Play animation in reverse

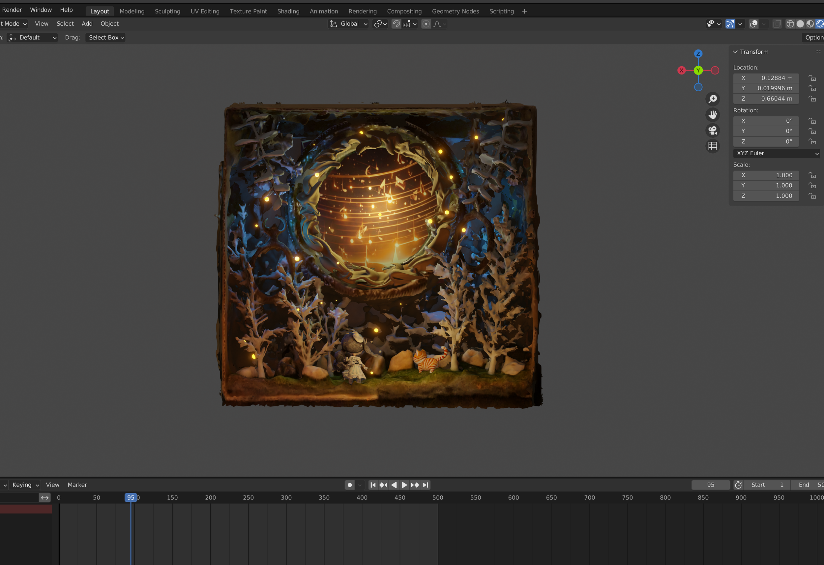(x=394, y=485)
